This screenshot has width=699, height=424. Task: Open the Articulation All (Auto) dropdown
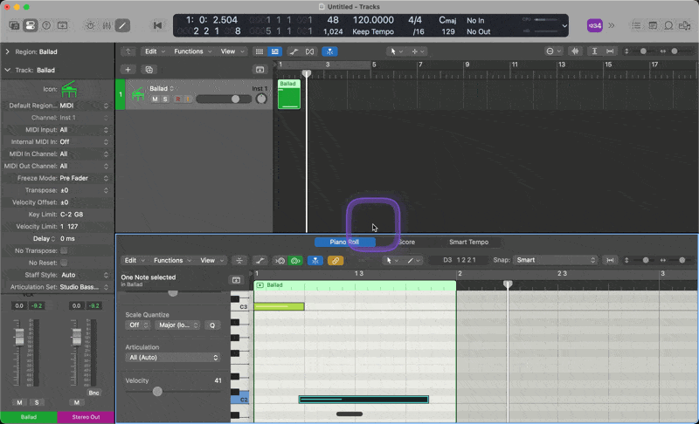pos(172,358)
